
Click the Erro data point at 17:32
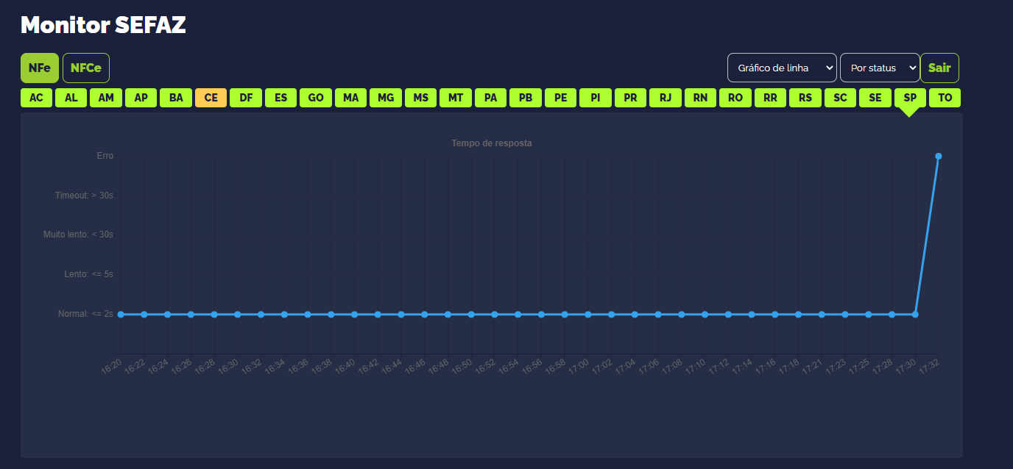(939, 156)
